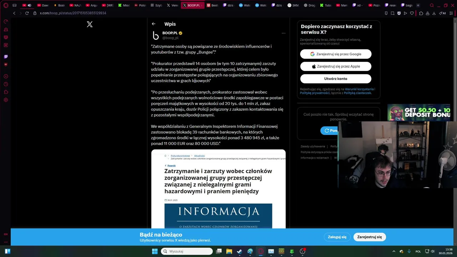Open the History clock icon in sidebar

(x=6, y=84)
